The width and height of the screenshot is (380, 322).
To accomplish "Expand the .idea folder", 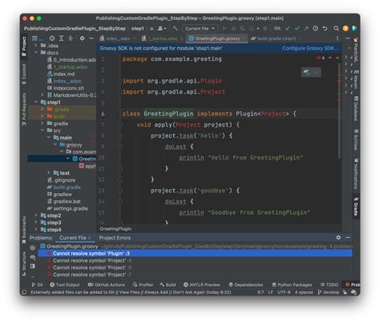I will [x=36, y=46].
